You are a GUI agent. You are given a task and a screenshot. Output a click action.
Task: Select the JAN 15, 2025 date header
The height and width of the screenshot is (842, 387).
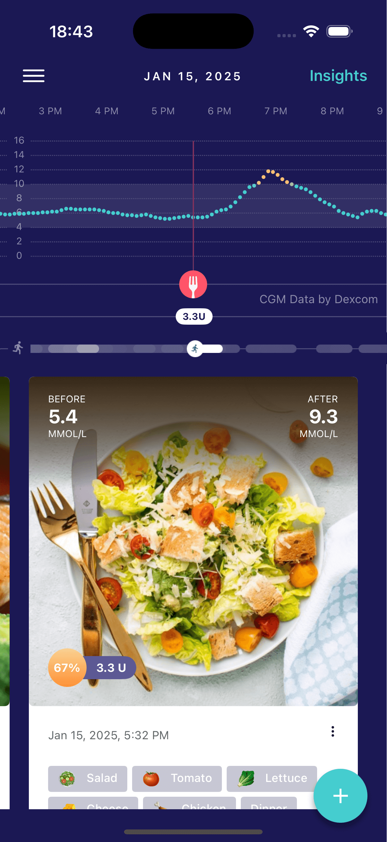pos(192,76)
